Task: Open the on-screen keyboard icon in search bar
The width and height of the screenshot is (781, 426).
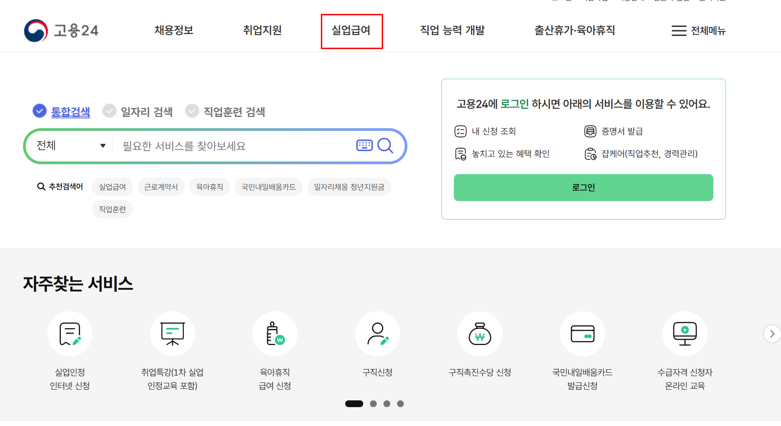Action: coord(364,145)
